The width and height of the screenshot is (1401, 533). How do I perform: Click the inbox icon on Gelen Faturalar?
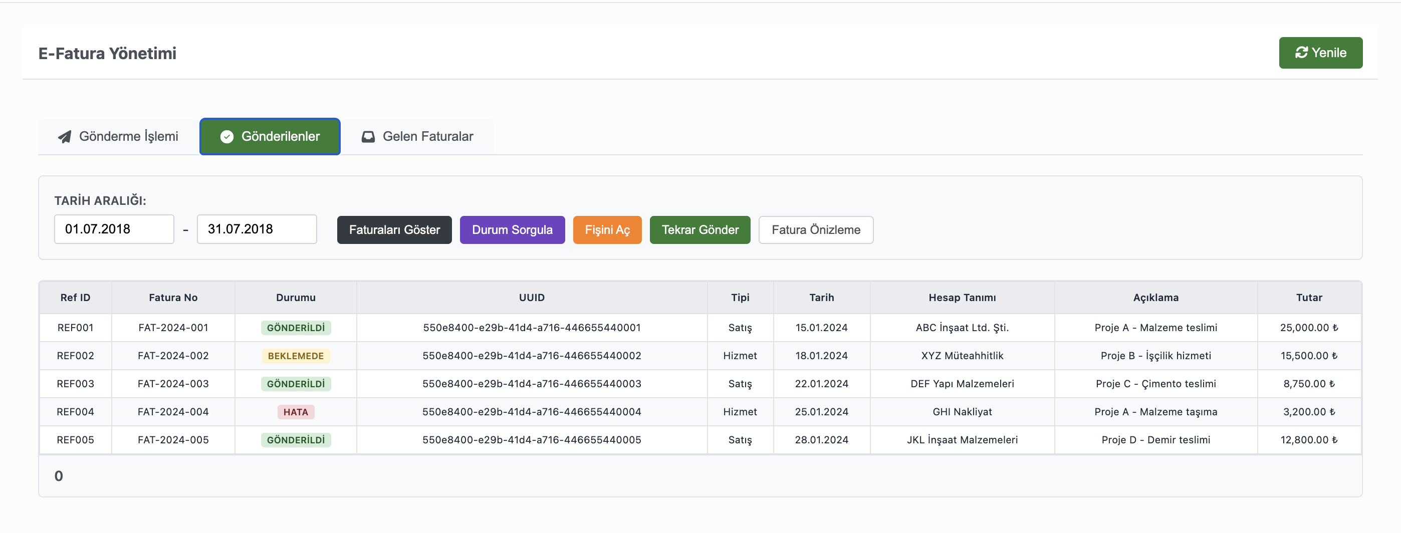click(368, 137)
